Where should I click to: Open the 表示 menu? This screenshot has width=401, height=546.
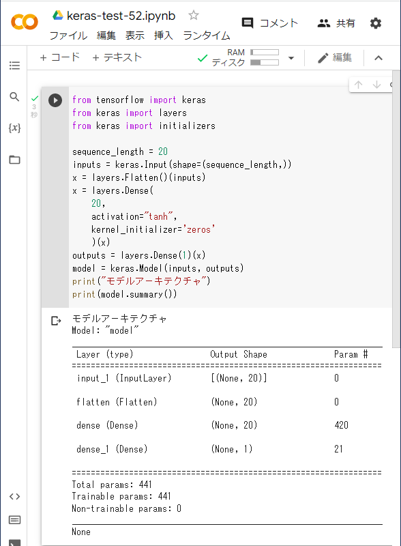[x=135, y=35]
